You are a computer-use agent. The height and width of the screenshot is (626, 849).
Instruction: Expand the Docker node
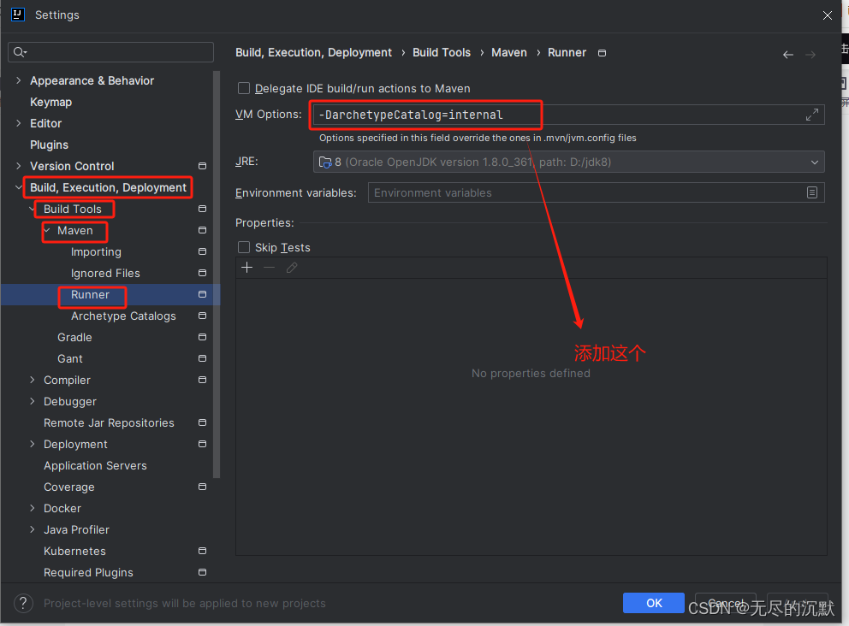pyautogui.click(x=32, y=508)
